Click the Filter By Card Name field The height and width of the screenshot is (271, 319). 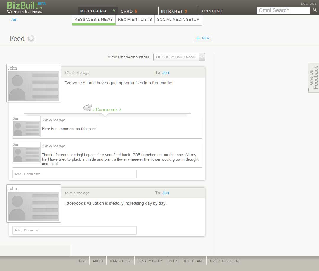(x=176, y=57)
